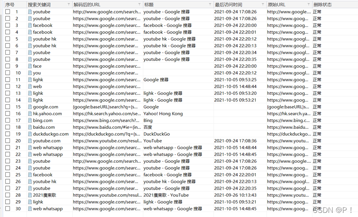358x217 pixels.
Task: Click the file icon in row 3 facebook
Action: [x=30, y=25]
